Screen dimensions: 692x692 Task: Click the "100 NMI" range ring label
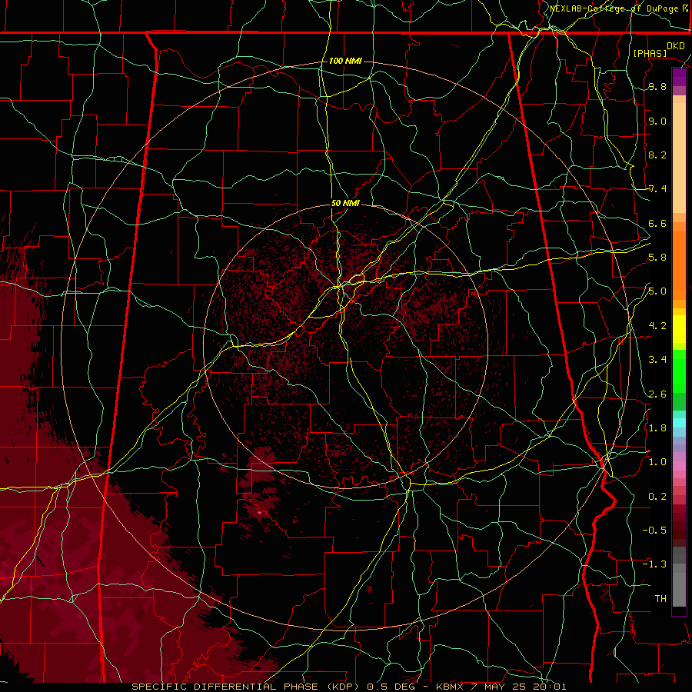coord(345,61)
